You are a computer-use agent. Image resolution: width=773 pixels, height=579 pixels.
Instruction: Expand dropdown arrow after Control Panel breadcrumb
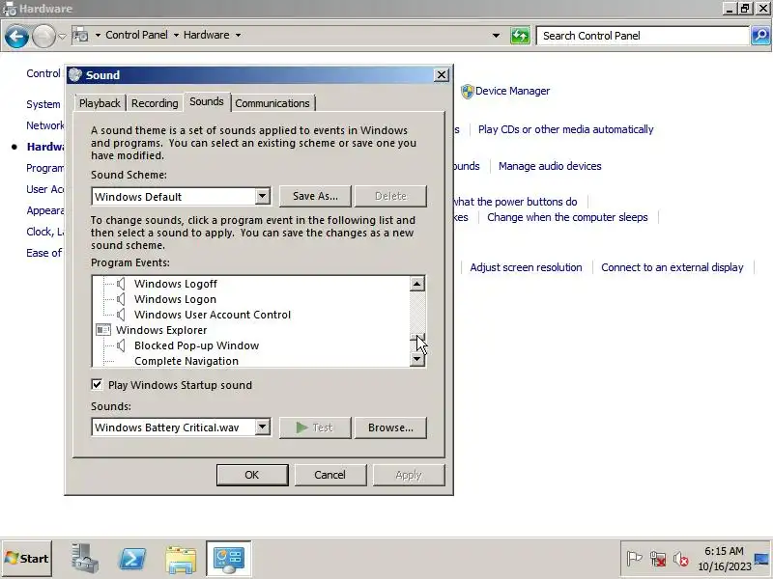(176, 36)
